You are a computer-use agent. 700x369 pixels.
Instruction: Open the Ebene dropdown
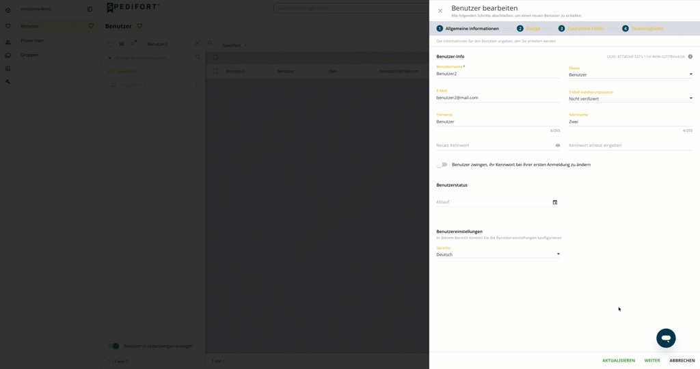click(x=630, y=74)
